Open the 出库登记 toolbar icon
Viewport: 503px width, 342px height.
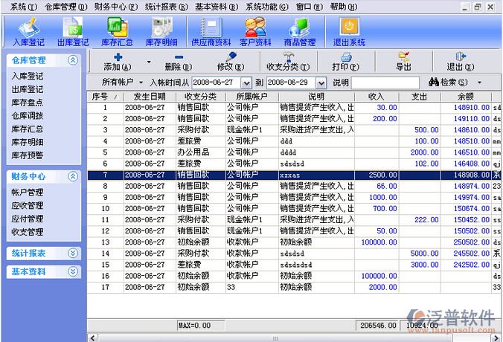73,31
